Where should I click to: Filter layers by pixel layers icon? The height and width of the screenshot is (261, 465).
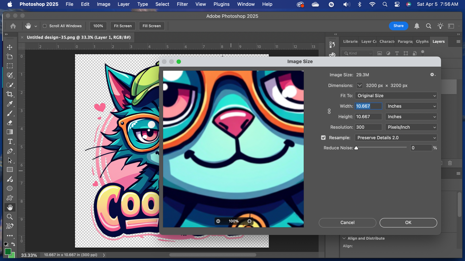coord(379,53)
